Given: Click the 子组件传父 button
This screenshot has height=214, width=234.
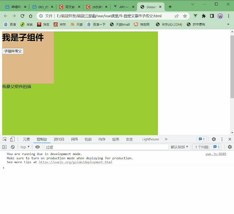Looking at the screenshot, I should [13, 51].
